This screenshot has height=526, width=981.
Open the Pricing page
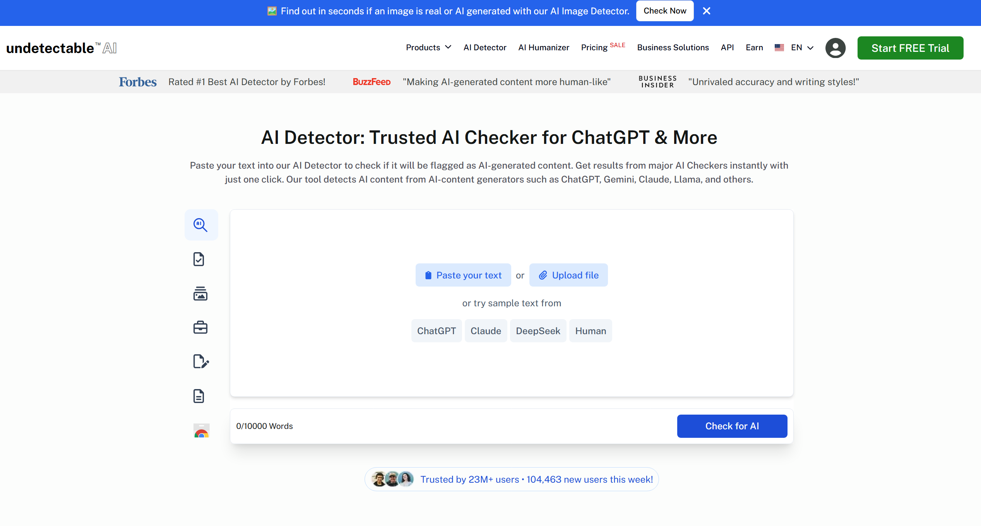point(594,48)
